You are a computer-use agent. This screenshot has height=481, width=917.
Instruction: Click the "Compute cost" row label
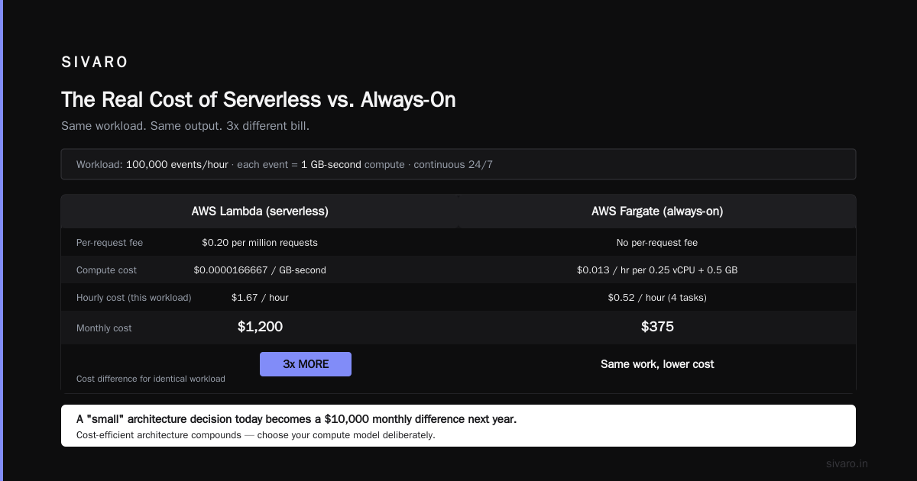click(106, 270)
